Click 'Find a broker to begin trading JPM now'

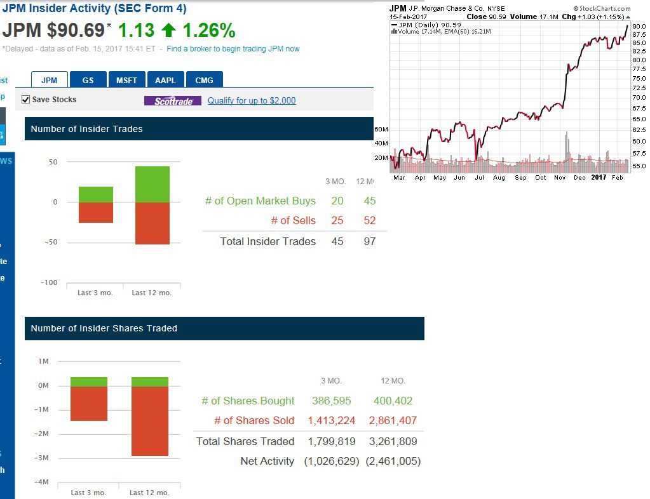pyautogui.click(x=233, y=49)
